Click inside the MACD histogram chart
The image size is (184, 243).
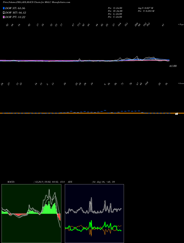pos(31,214)
